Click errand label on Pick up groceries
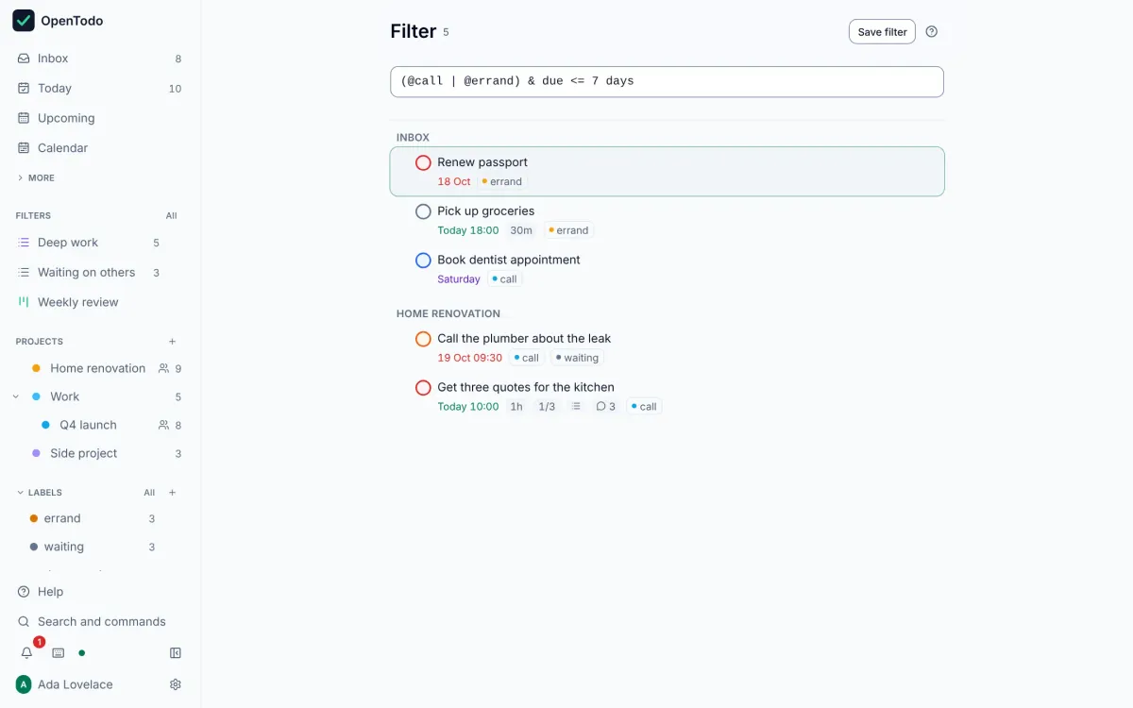The height and width of the screenshot is (708, 1133). [568, 230]
